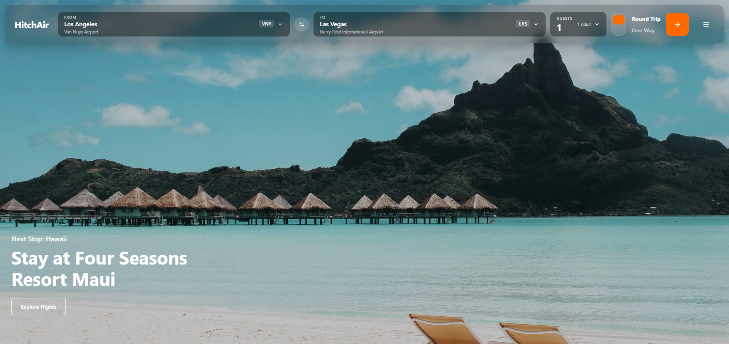Select the Round Trip option
This screenshot has height=344, width=729.
click(646, 19)
